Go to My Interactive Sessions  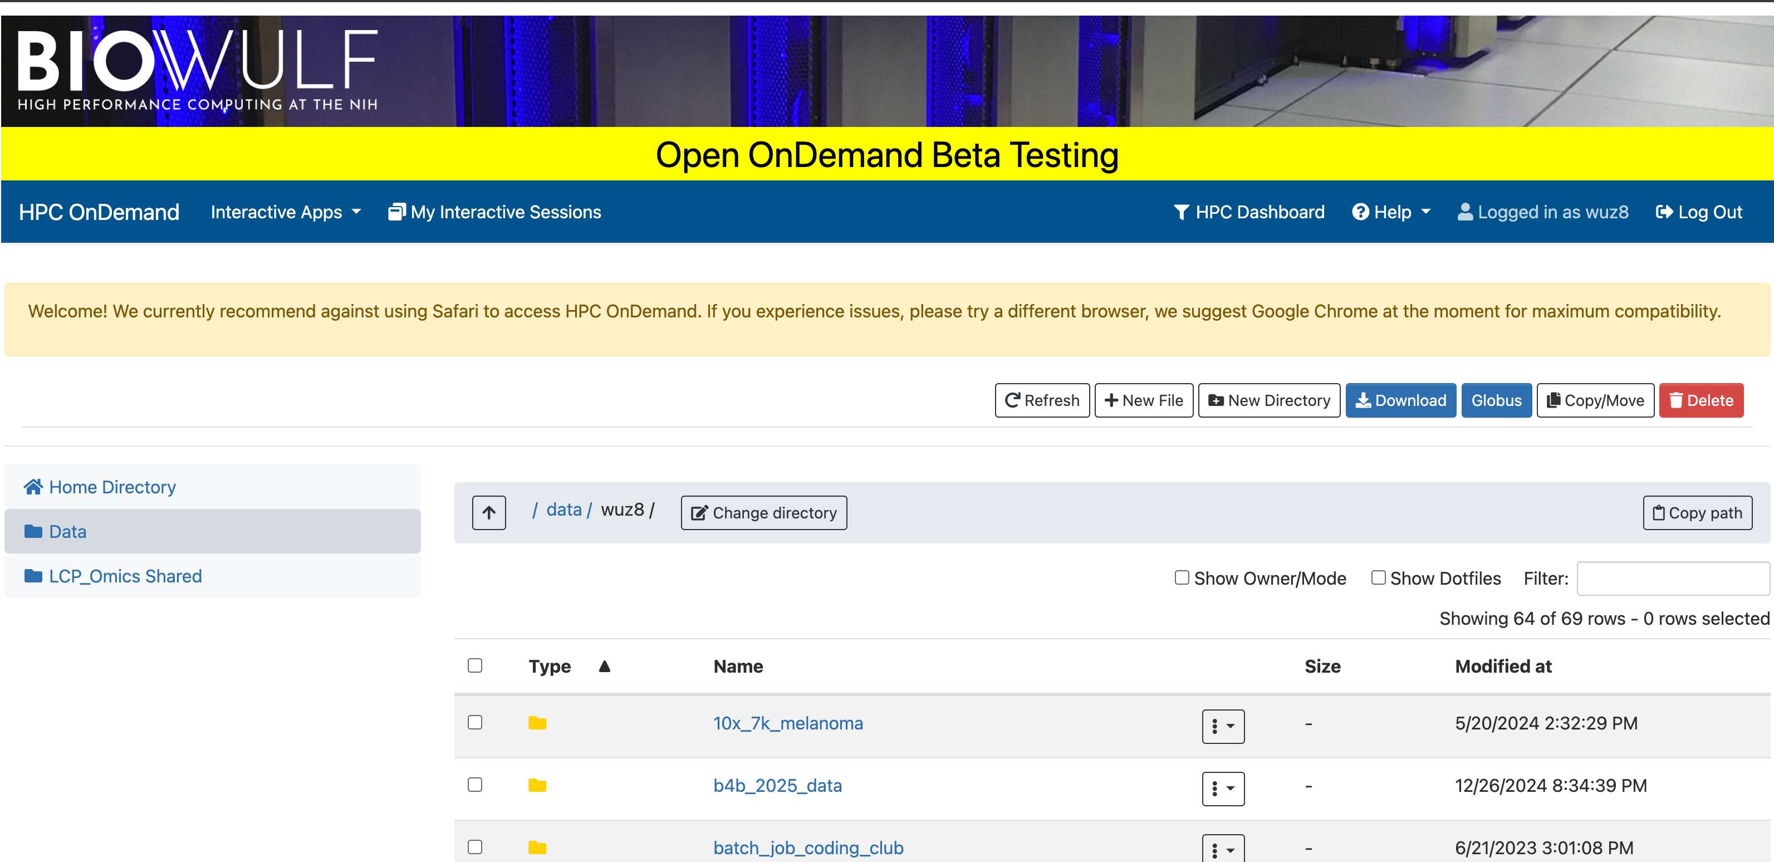(494, 212)
